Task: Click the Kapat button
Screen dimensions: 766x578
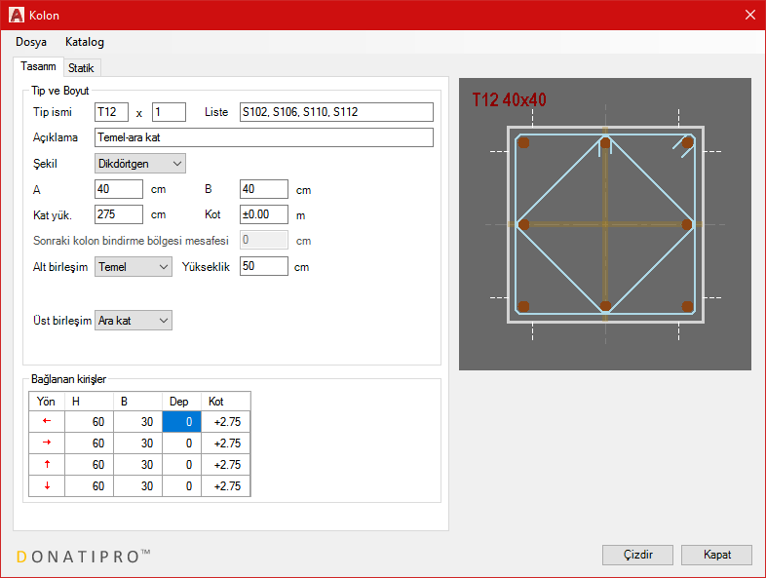Action: click(717, 555)
